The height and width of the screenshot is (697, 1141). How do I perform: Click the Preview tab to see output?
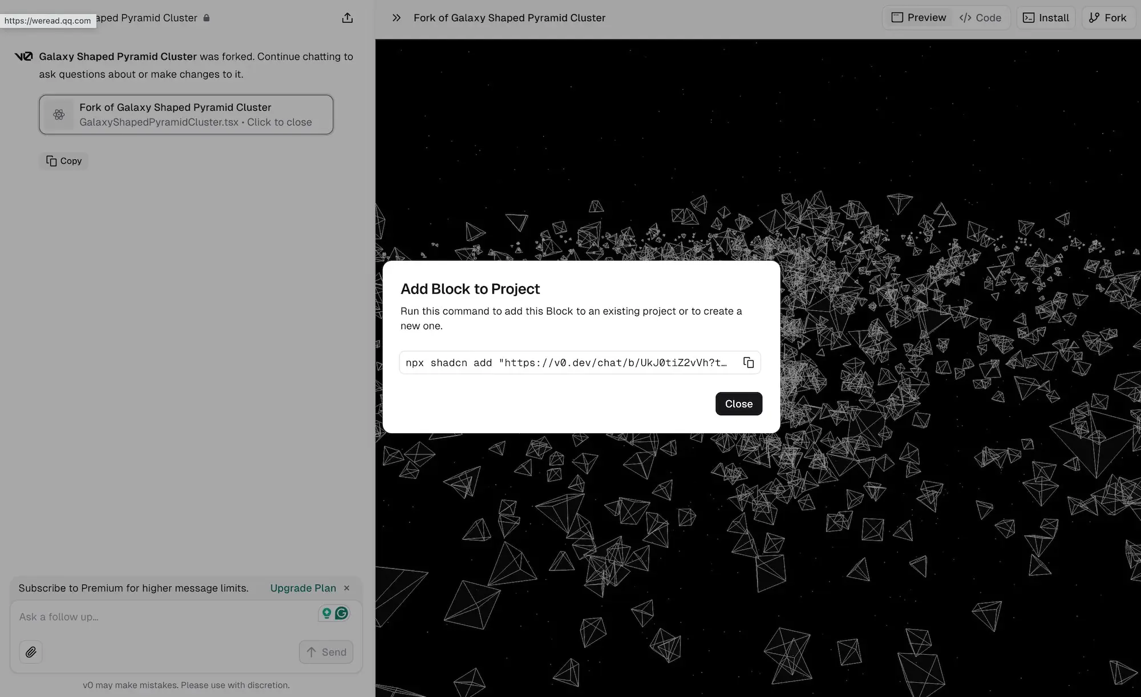click(x=919, y=17)
